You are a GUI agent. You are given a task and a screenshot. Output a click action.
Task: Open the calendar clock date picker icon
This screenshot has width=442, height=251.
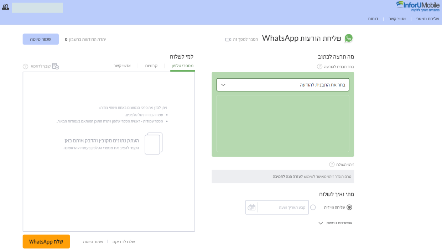click(252, 207)
